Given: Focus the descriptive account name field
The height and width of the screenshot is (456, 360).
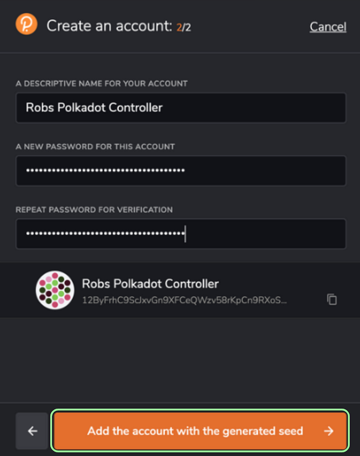Looking at the screenshot, I should (181, 108).
